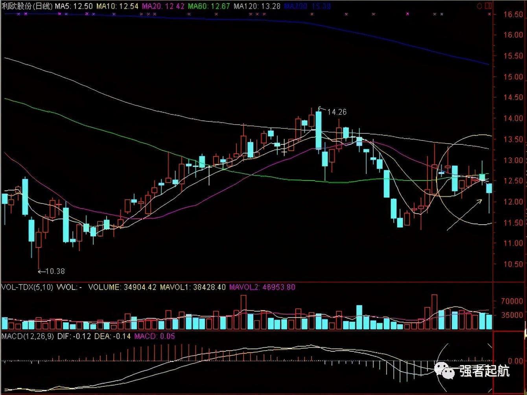Click the DIF: -0.12 readout

click(74, 336)
